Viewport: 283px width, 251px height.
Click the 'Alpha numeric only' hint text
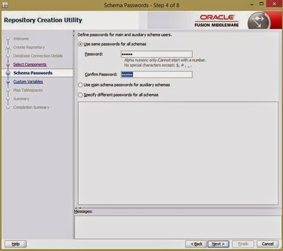(x=165, y=60)
